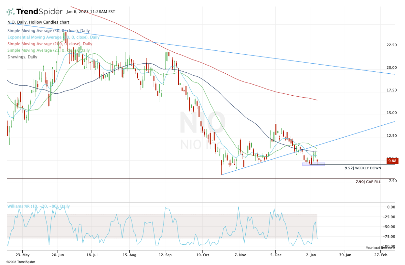
Task: Select the 7.99 GAP FILL annotation
Action: click(x=368, y=182)
